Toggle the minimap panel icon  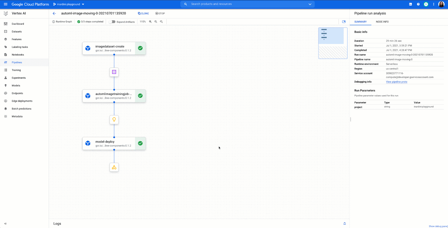click(344, 22)
